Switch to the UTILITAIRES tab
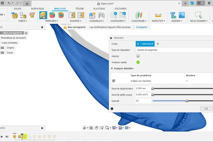Image resolution: width=213 pixels, height=142 pixels. coord(120,9)
